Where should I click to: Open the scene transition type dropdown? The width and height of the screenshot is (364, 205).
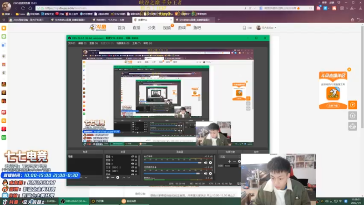[x=230, y=157]
